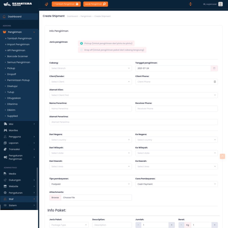Viewport: 228px width, 228px height.
Task: Decrease Jumlah with minus button
Action: pos(138,225)
